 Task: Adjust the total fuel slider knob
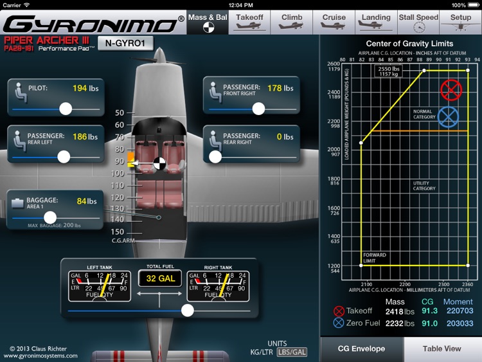pos(188,311)
